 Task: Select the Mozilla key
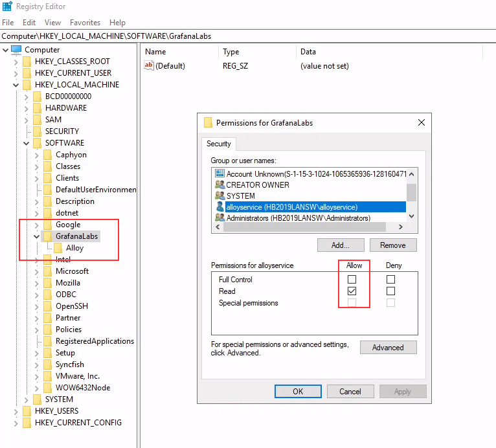pos(68,283)
